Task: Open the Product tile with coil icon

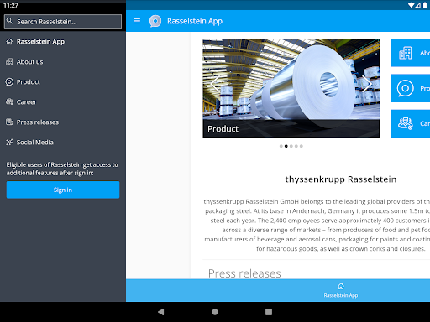Action: 410,88
